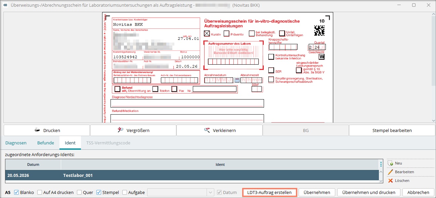Select the Ident tab
Image resolution: width=436 pixels, height=198 pixels.
(x=70, y=143)
